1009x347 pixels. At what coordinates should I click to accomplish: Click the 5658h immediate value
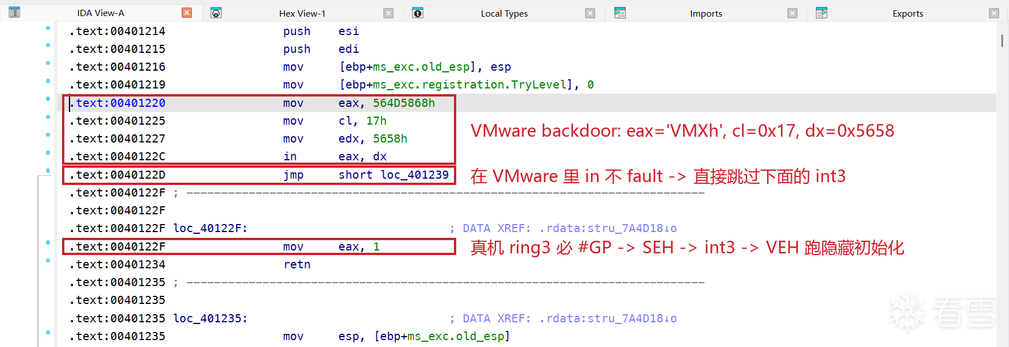click(x=390, y=138)
